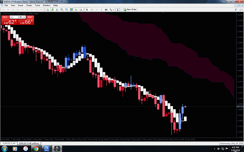Image resolution: width=244 pixels, height=152 pixels.
Task: Select the M15 timeframe button
Action: pos(13,10)
